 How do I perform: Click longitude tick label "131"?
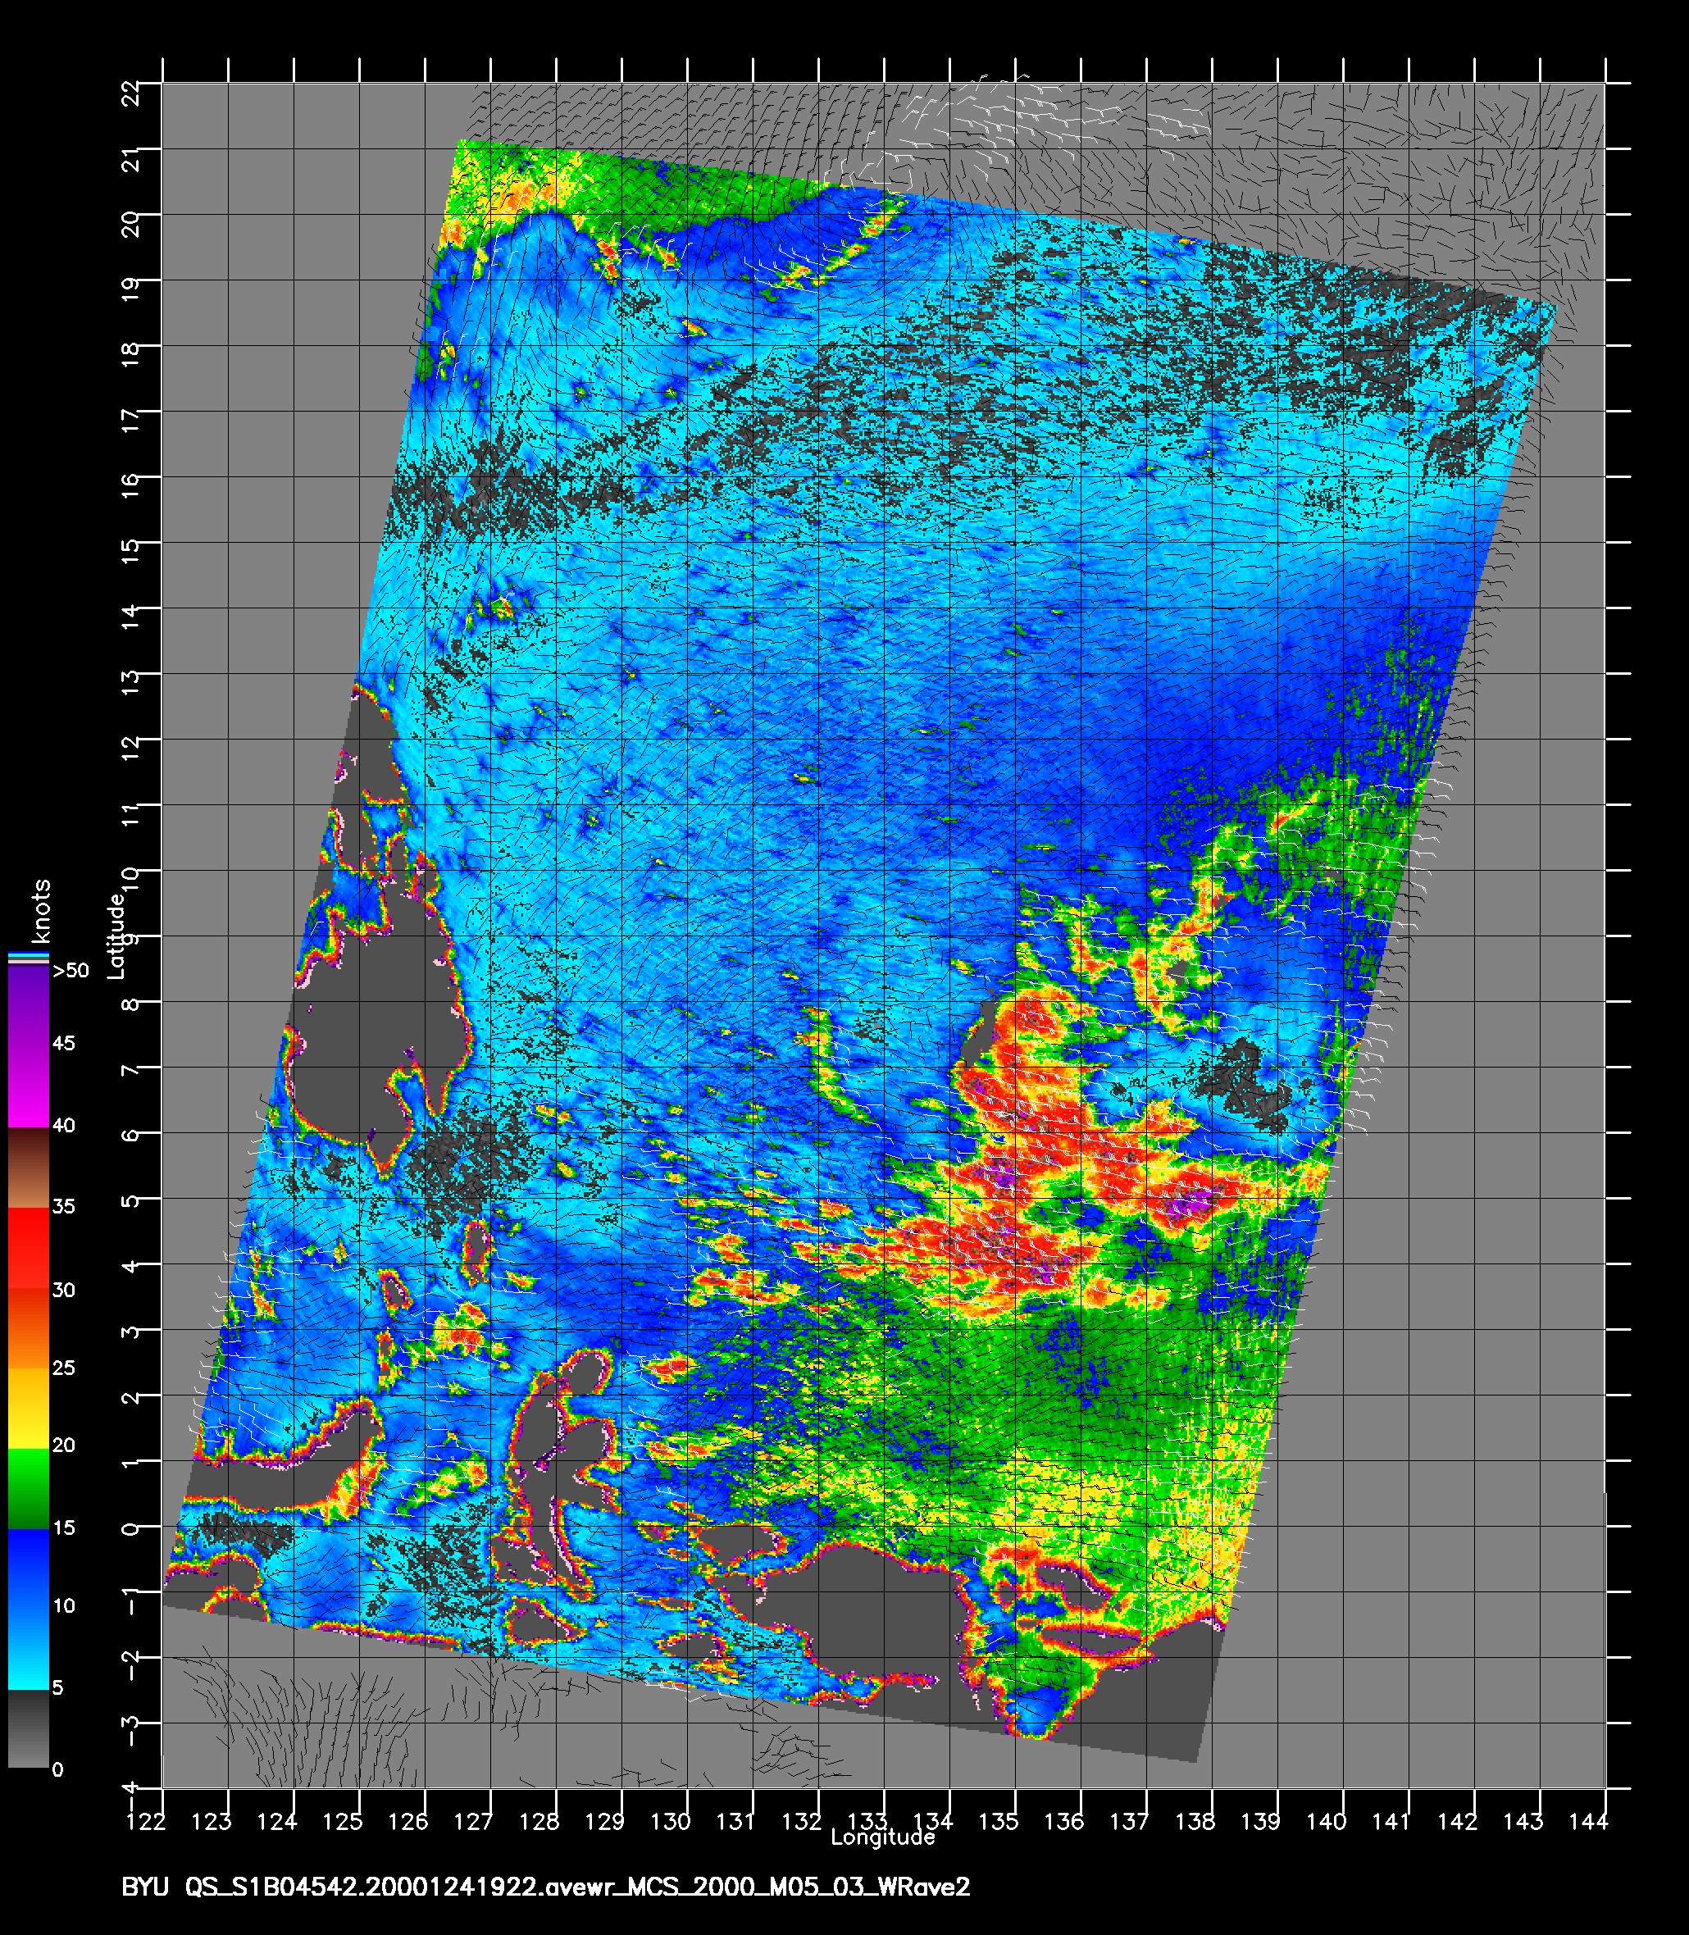[x=735, y=1821]
